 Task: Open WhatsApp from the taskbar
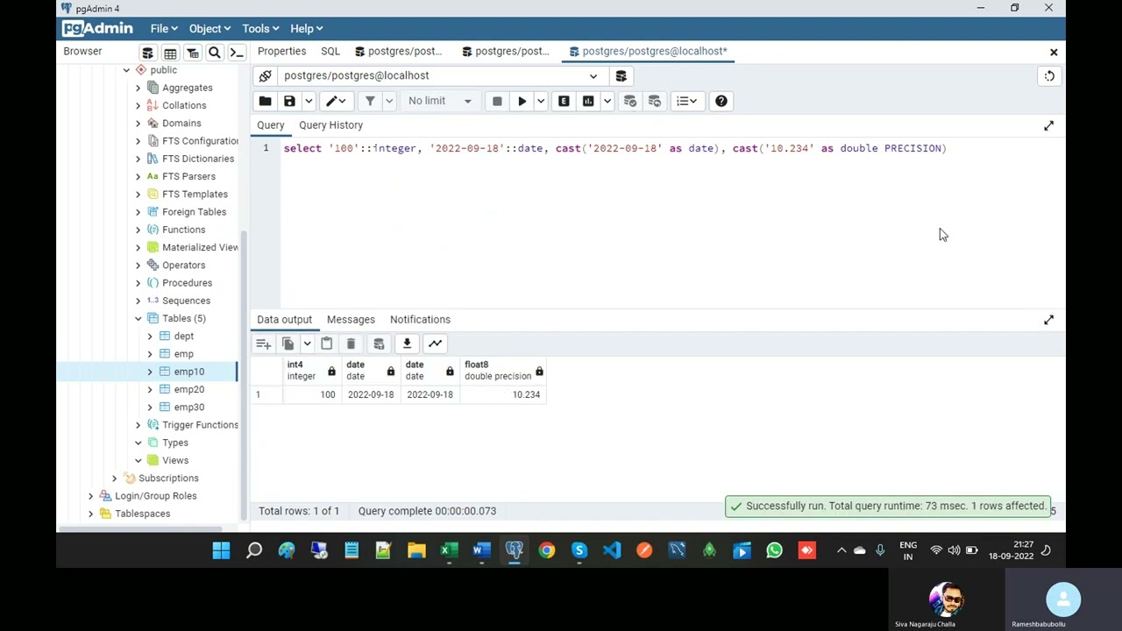pos(774,550)
